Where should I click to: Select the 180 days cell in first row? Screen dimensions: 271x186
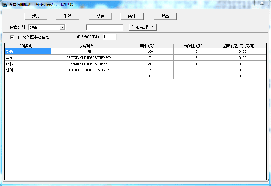tap(150, 51)
